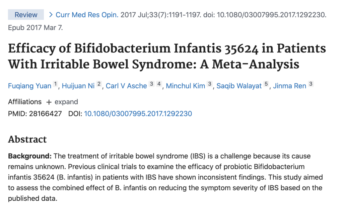Image resolution: width=343 pixels, height=207 pixels.
Task: Open author Minchul Kim's link
Action: 186,86
